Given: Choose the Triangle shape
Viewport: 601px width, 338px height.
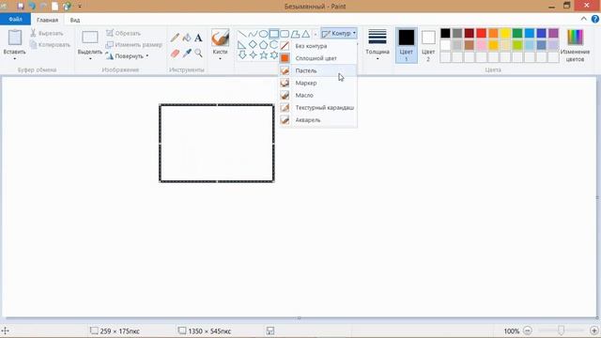Looking at the screenshot, I should pyautogui.click(x=305, y=34).
